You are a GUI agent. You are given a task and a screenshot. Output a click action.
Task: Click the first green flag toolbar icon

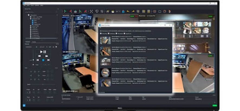(65, 11)
